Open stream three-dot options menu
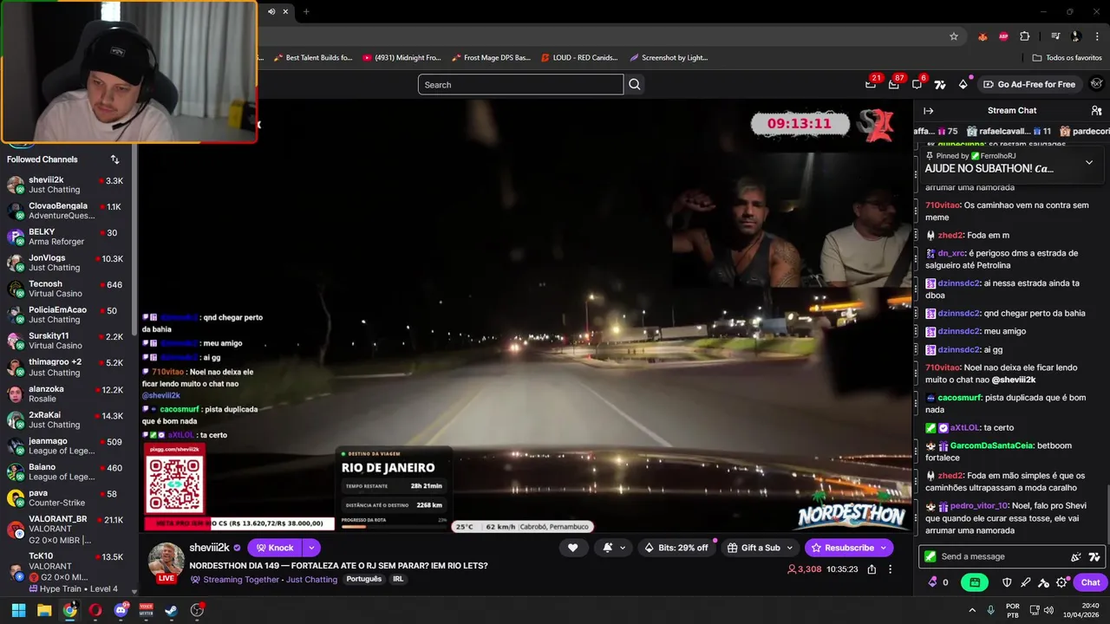This screenshot has height=624, width=1110. point(890,569)
